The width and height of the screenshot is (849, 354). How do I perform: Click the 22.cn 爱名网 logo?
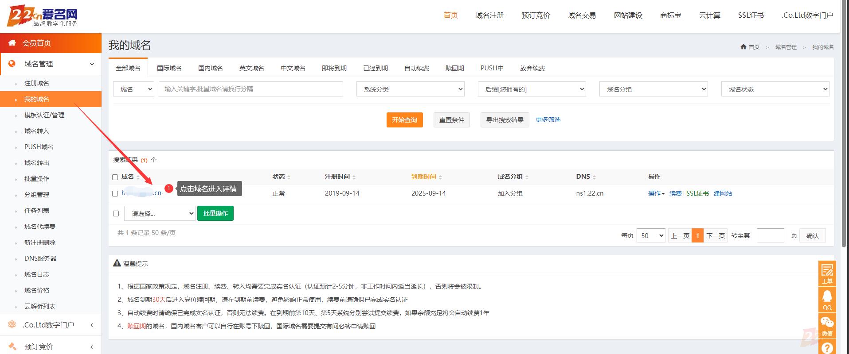point(43,16)
